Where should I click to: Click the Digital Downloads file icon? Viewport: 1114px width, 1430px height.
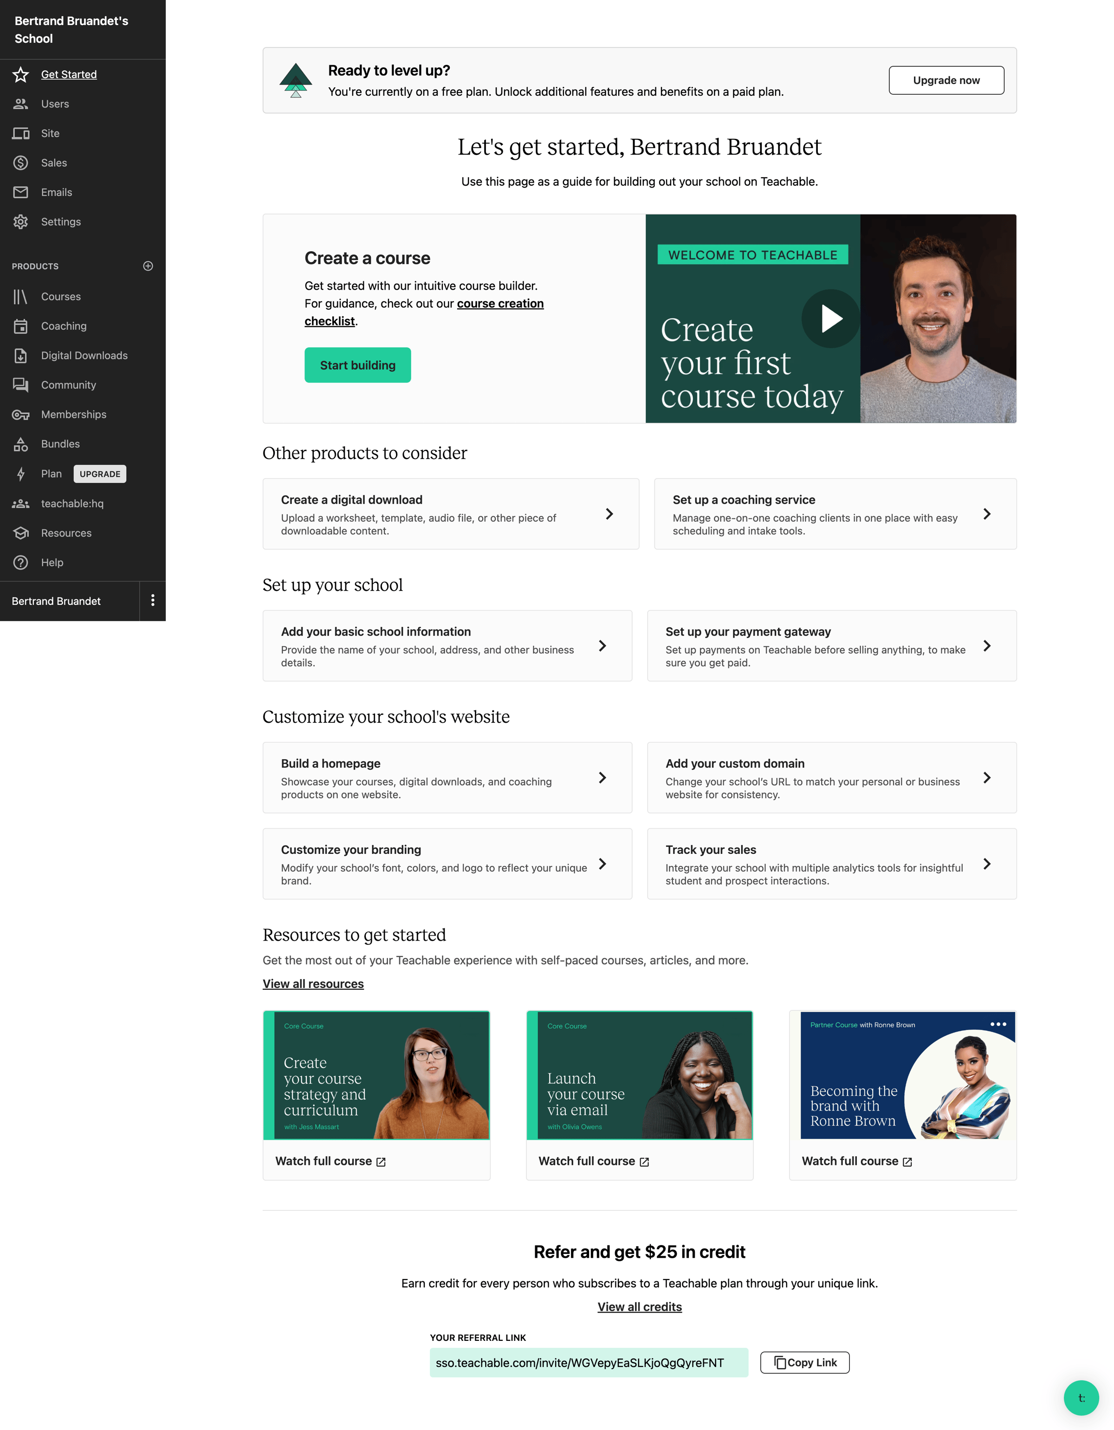21,356
